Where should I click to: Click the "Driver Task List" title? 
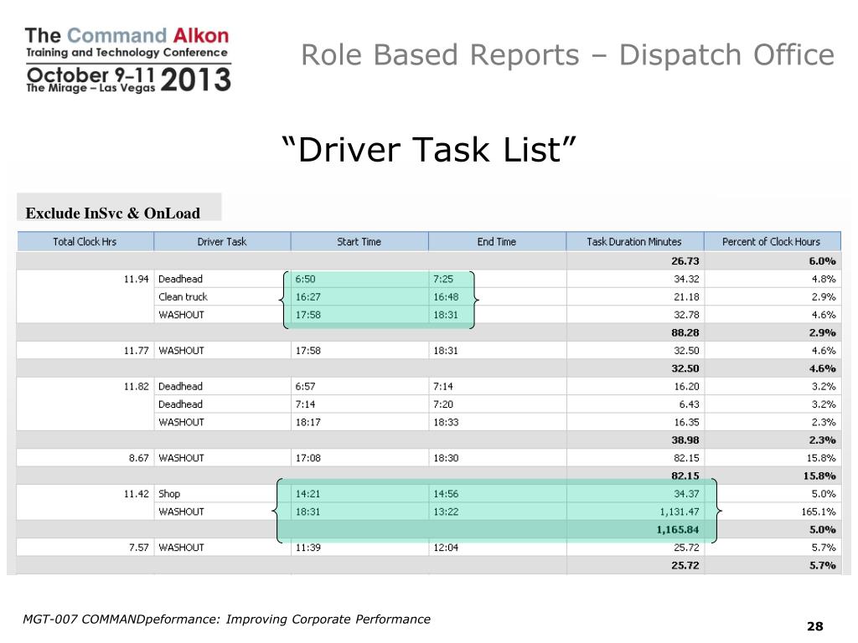click(x=429, y=149)
